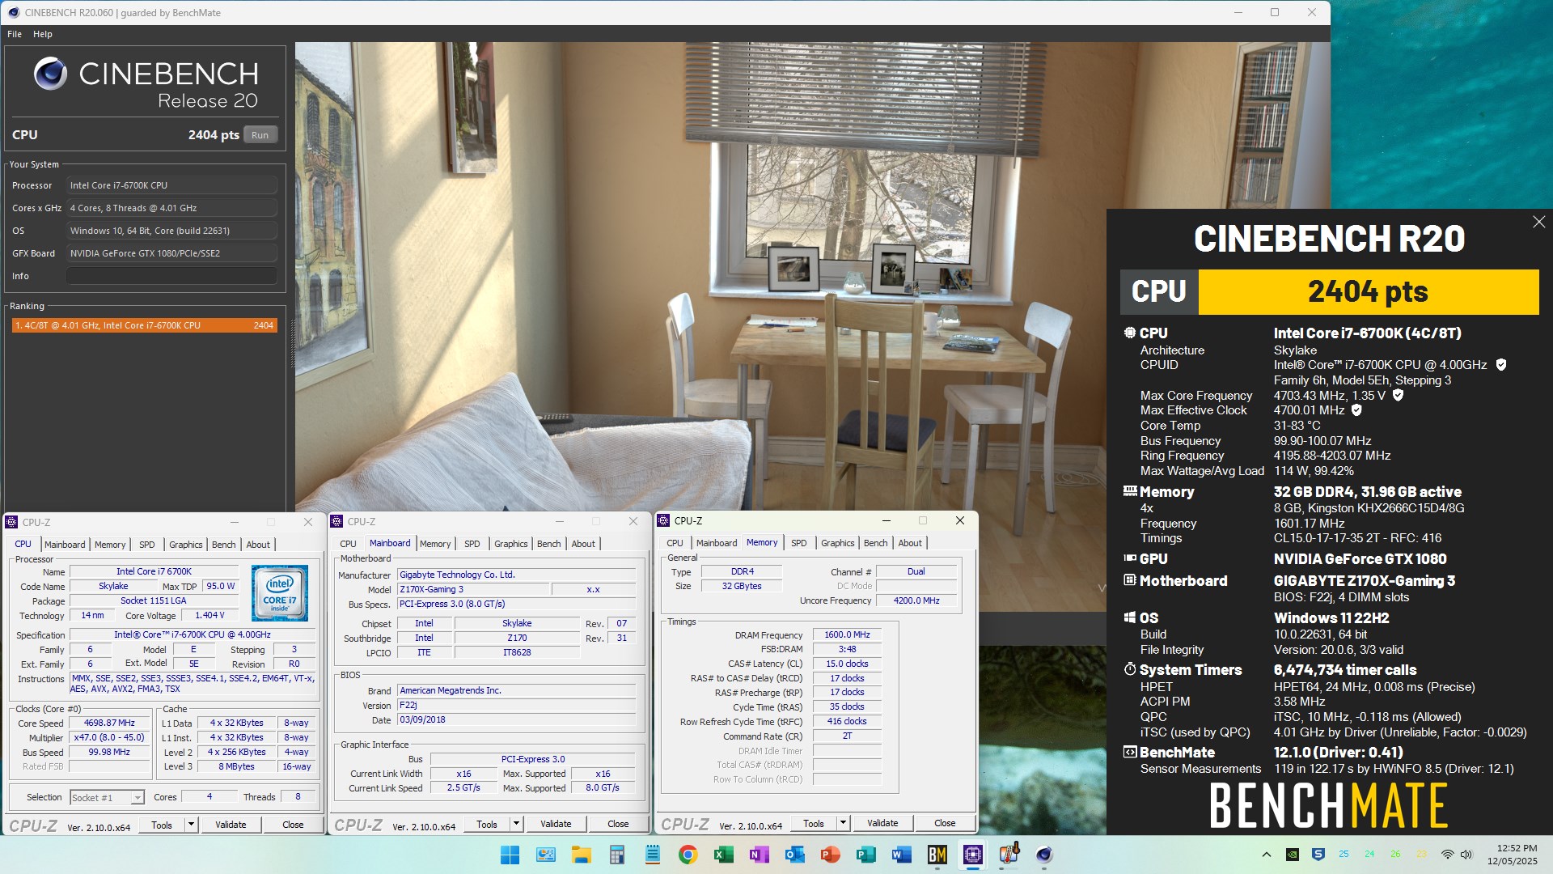Open Excel from taskbar
Screen dimensions: 1553x874
[x=723, y=855]
